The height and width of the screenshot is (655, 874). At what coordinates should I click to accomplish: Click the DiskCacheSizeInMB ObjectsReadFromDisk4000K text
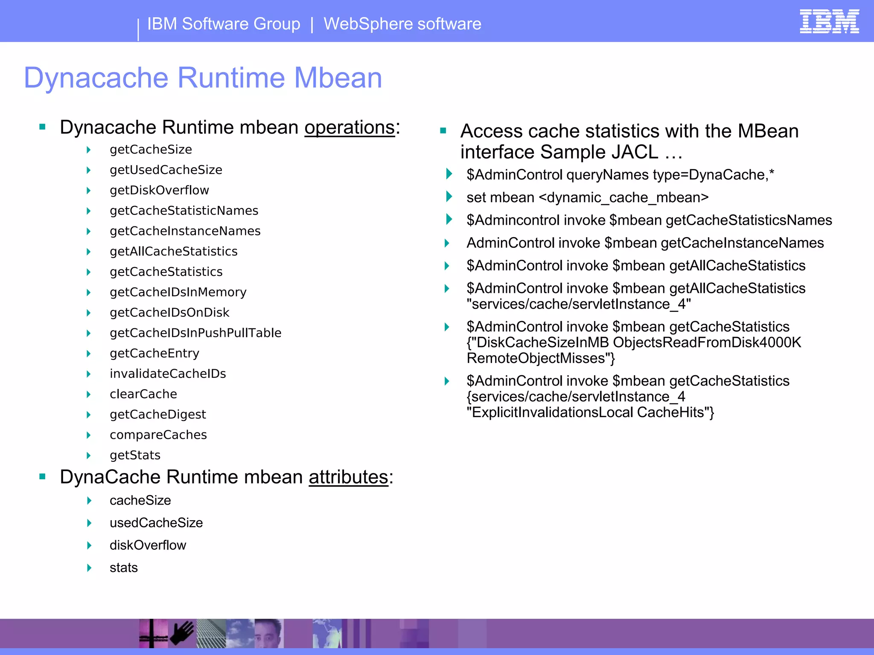tap(639, 342)
